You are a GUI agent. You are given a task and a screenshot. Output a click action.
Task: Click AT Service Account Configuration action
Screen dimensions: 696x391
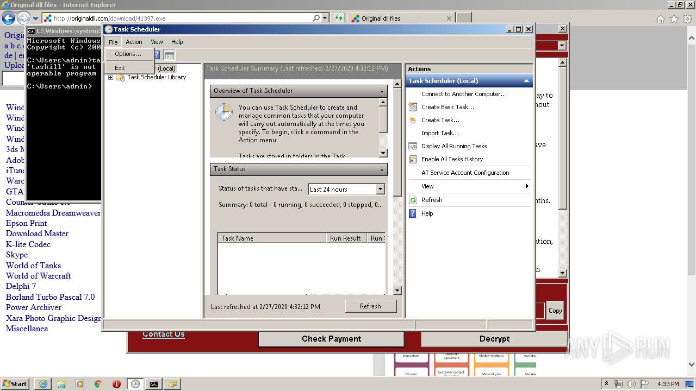[465, 173]
